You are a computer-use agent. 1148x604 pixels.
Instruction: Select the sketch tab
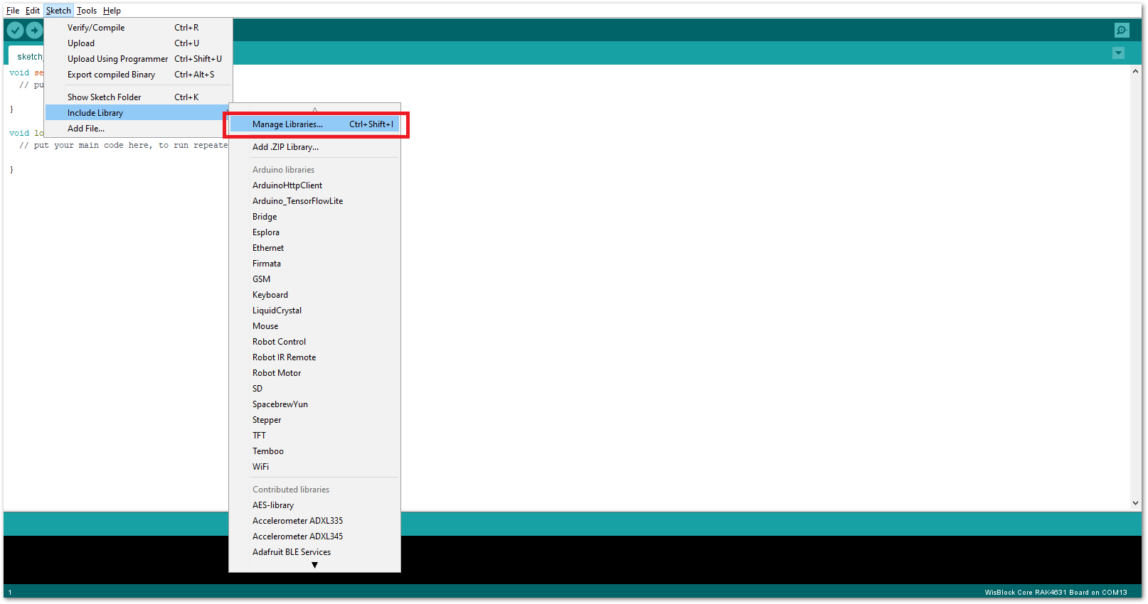tap(27, 56)
